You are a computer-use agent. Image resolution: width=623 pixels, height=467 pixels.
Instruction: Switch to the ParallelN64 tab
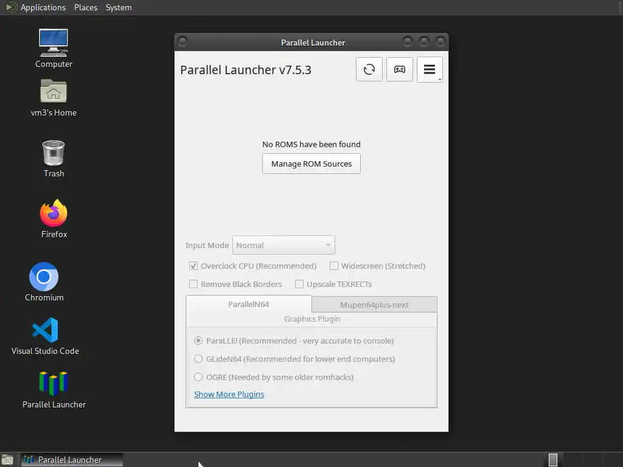249,304
